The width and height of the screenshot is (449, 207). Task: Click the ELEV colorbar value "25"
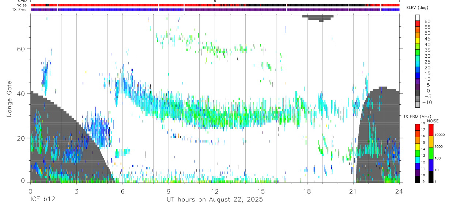(427, 62)
